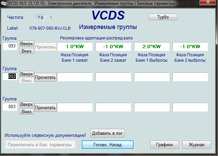
Task: Click the Фаза Позиция Банк 1 Выбросы label
Action: 152,58
